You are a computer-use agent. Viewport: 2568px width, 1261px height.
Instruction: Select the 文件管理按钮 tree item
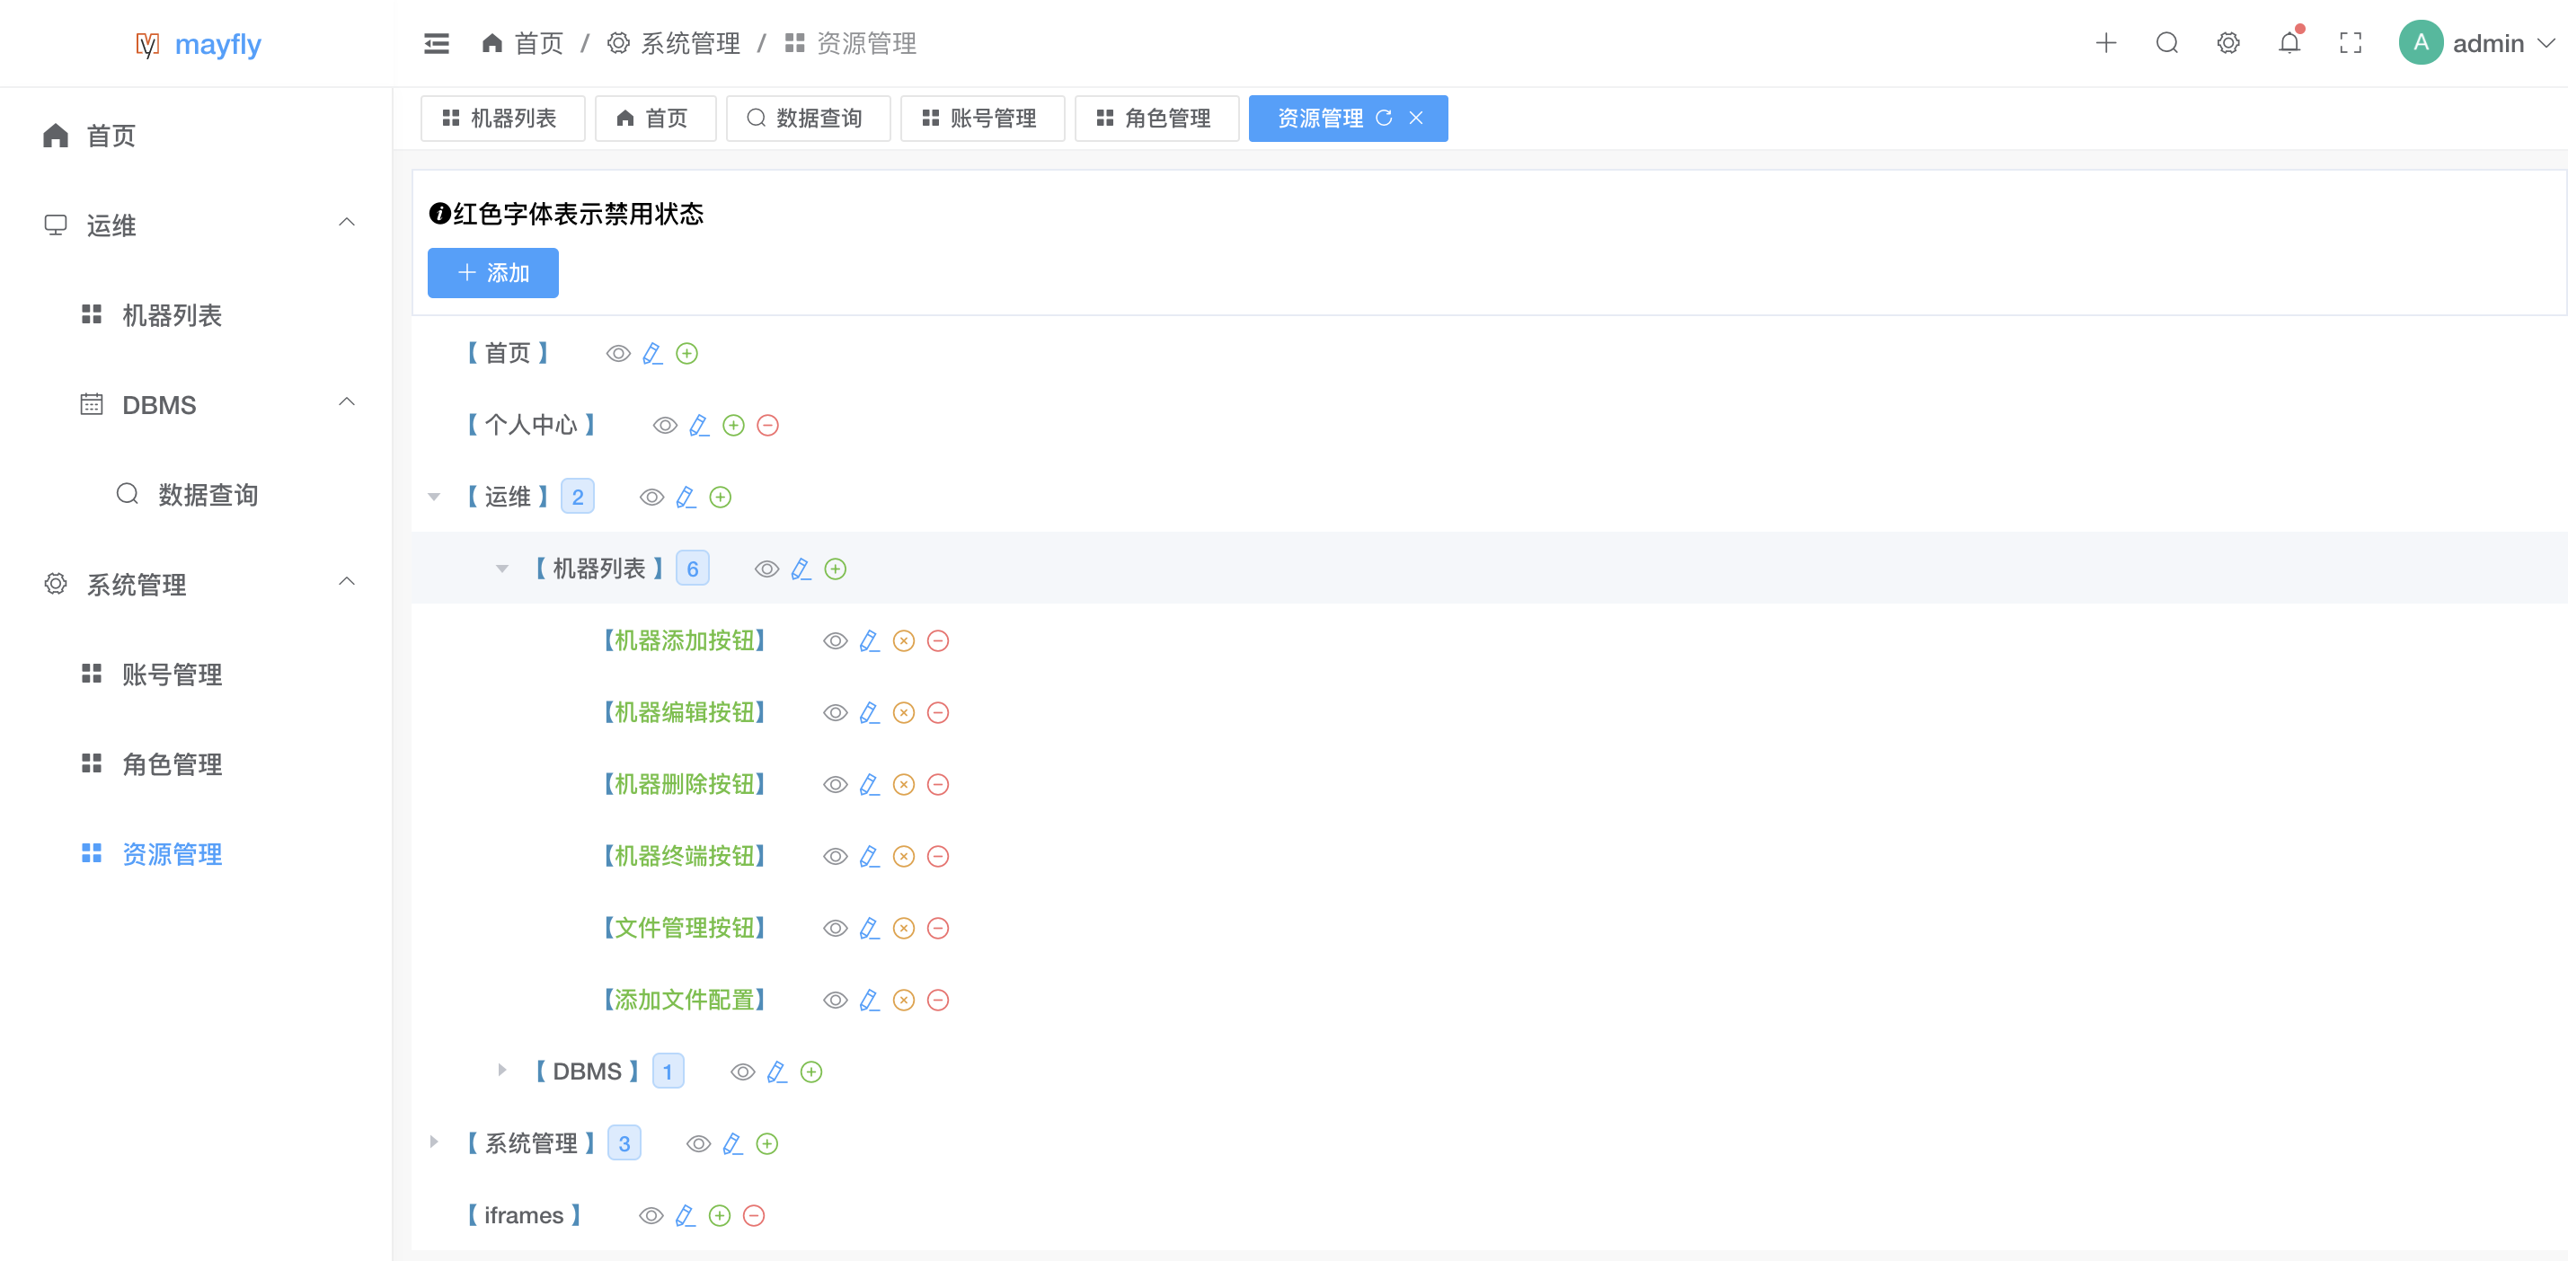[684, 928]
